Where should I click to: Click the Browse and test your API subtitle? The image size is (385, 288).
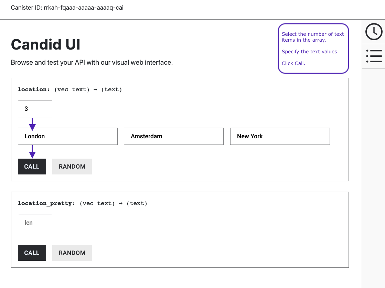tap(92, 62)
